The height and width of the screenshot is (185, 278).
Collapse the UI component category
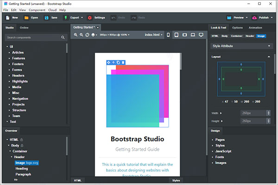tap(7, 47)
